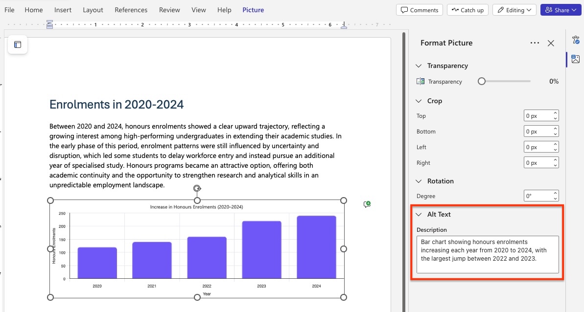This screenshot has height=312, width=584.
Task: Select the bar chart picture
Action: click(197, 249)
